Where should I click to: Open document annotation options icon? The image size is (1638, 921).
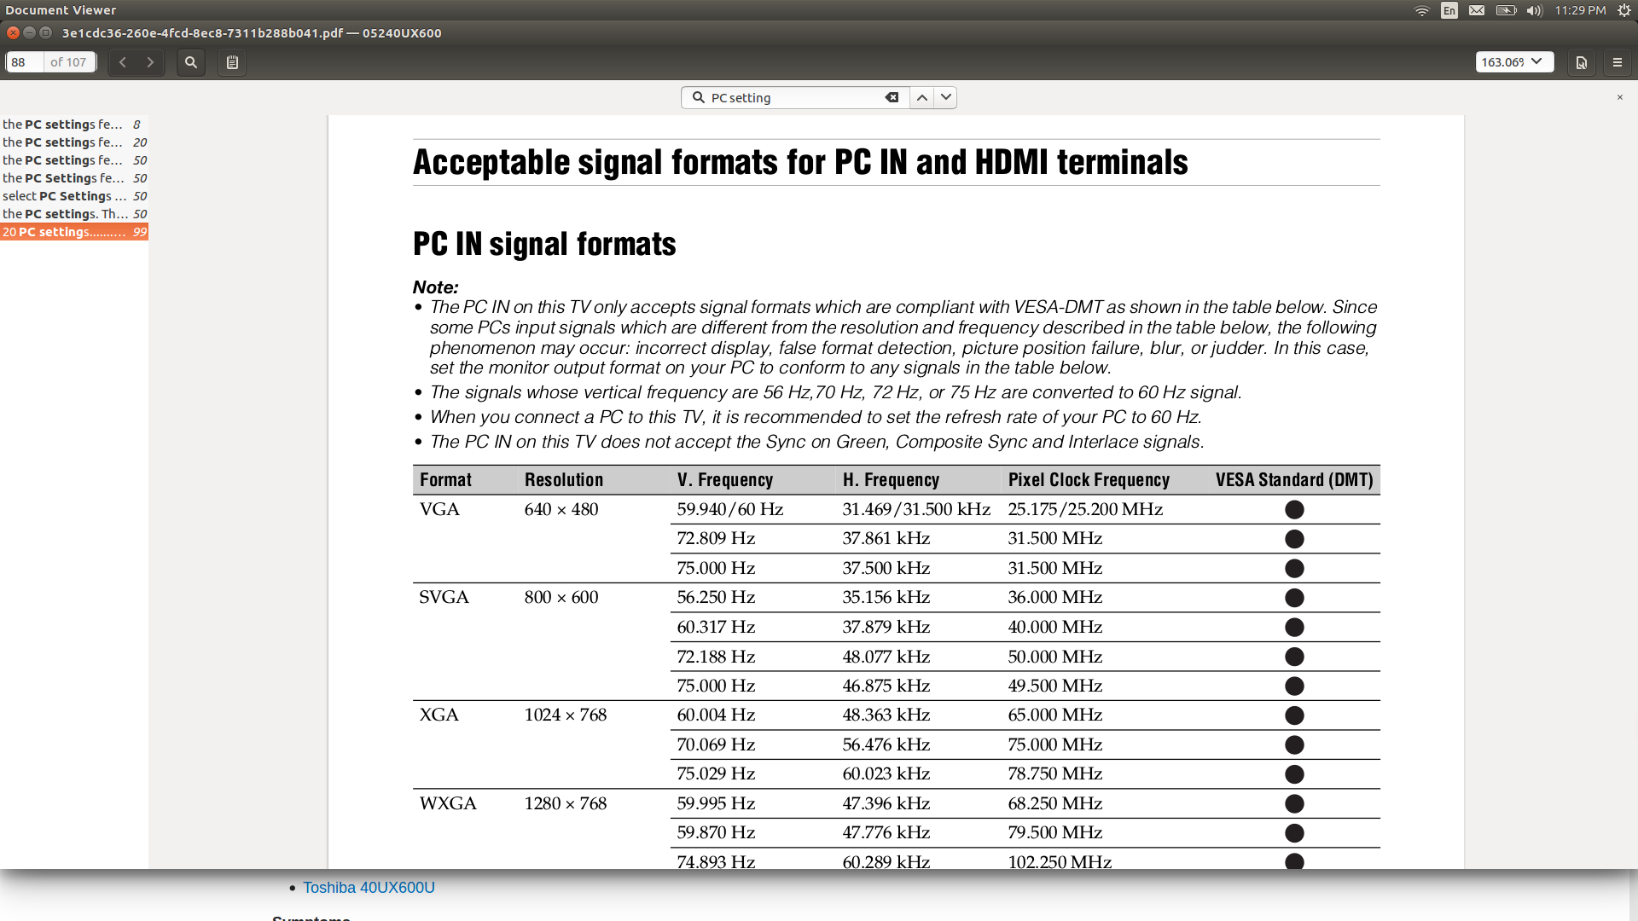(x=1581, y=62)
